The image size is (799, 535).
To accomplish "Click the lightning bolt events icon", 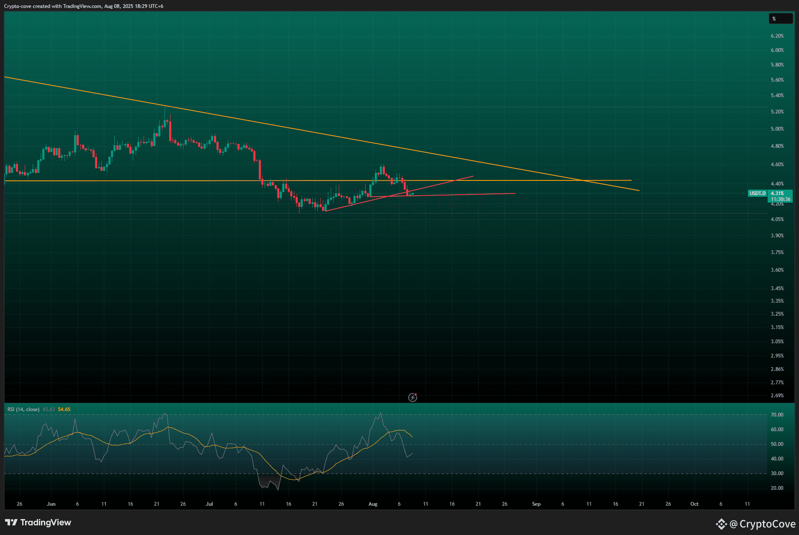I will [412, 397].
